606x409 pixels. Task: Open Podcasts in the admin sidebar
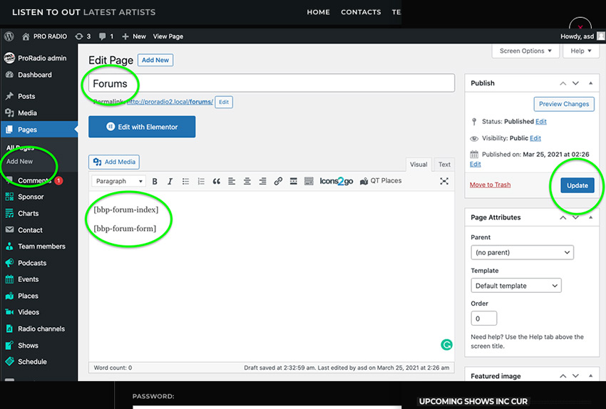click(32, 263)
